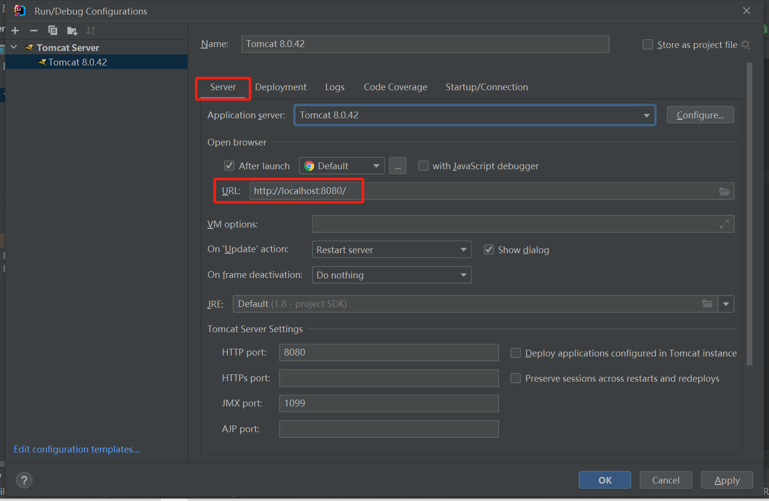The height and width of the screenshot is (501, 769).
Task: Open the On frame deactivation dropdown
Action: (392, 275)
